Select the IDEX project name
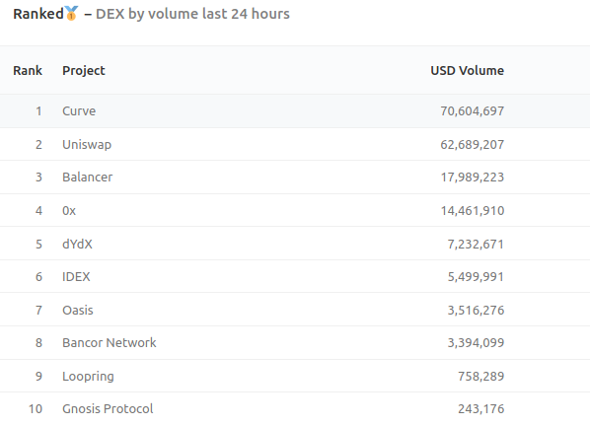This screenshot has height=426, width=590. 76,277
